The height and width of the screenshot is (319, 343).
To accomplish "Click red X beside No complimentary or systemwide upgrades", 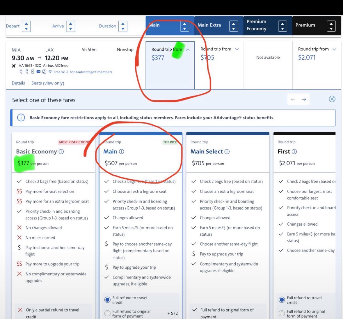I will pos(19,274).
